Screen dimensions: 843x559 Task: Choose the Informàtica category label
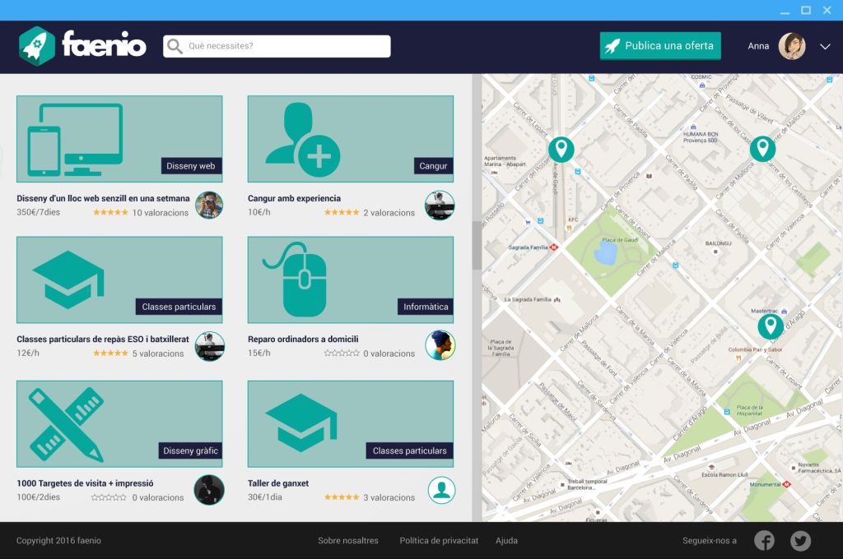(x=426, y=307)
